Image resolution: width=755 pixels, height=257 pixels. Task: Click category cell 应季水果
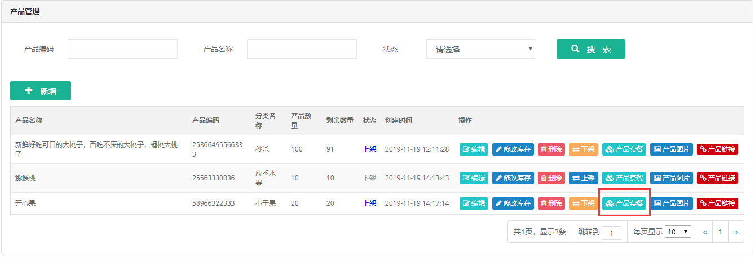coord(266,178)
